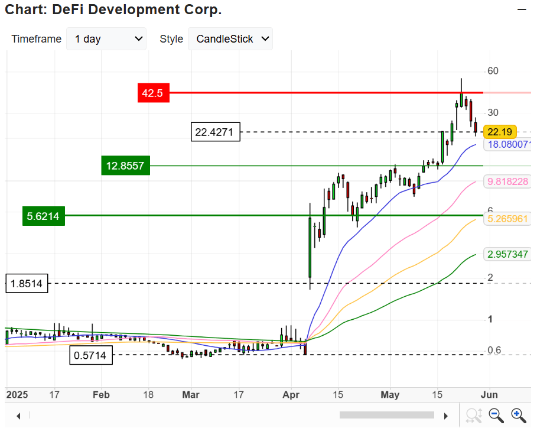
Task: Click the Mar date axis label
Action: coord(191,395)
